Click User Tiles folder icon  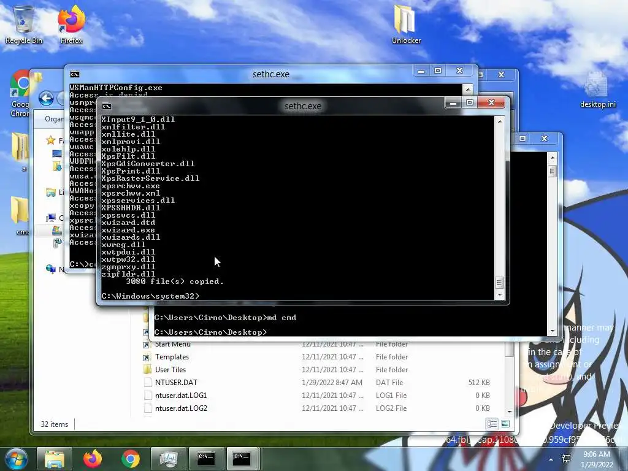(x=147, y=369)
